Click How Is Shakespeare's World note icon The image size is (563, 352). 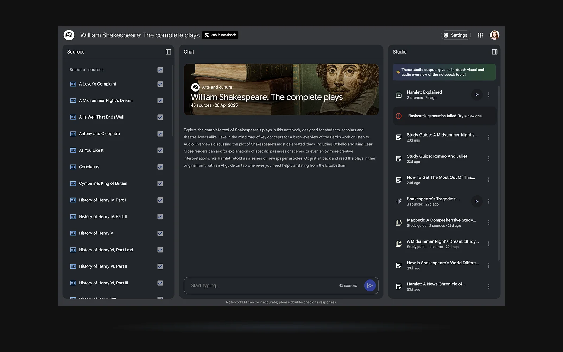(399, 265)
